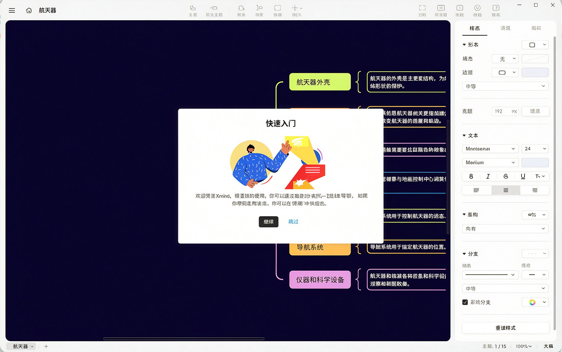The height and width of the screenshot is (352, 562).
Task: Click the 继续 button
Action: point(269,222)
